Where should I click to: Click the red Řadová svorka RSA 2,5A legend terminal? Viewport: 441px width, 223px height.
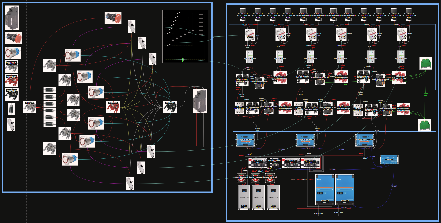click(x=12, y=81)
